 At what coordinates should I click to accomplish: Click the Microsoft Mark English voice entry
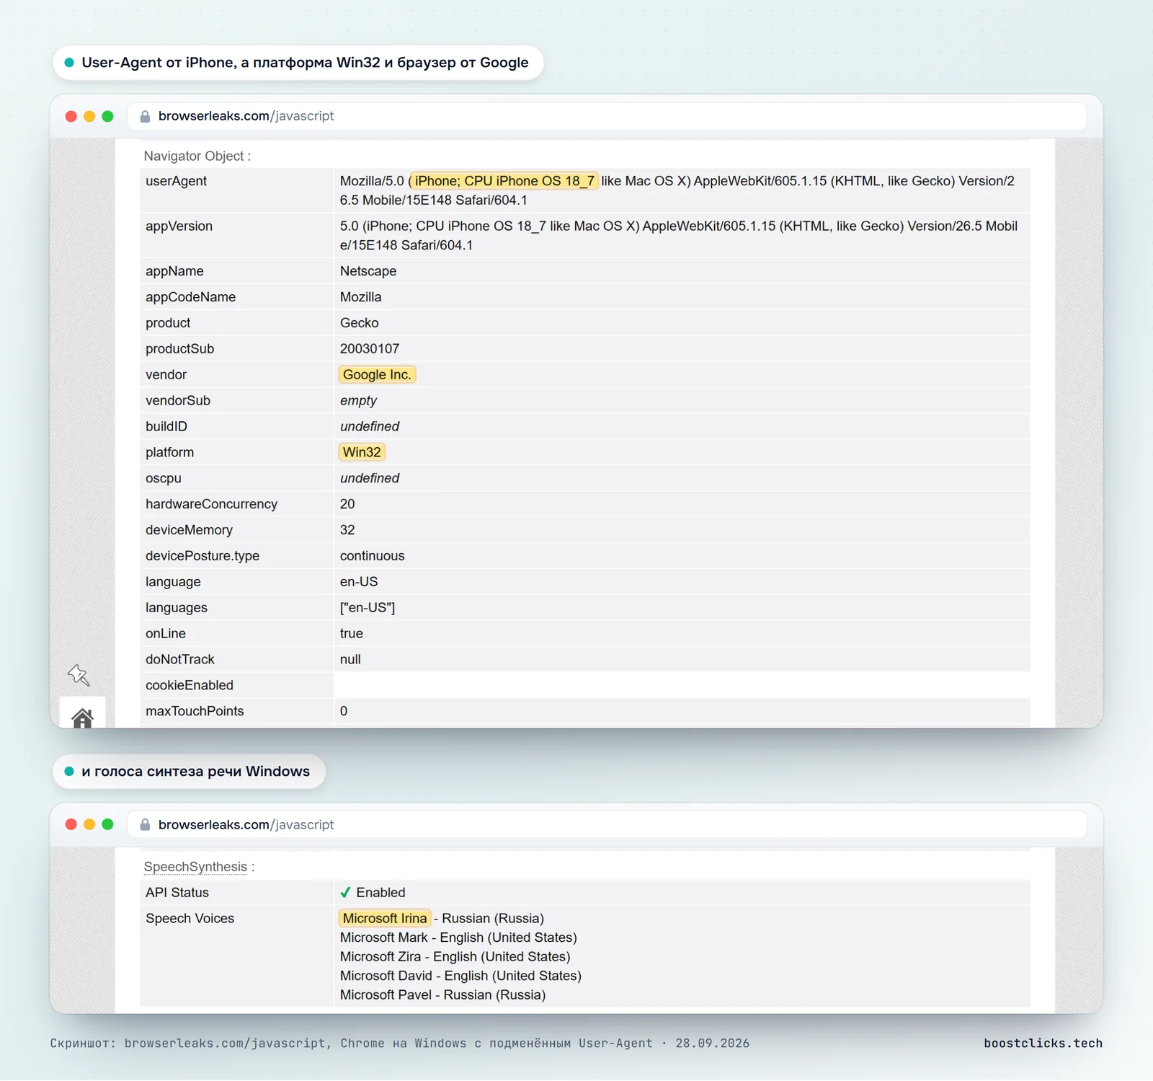click(458, 937)
